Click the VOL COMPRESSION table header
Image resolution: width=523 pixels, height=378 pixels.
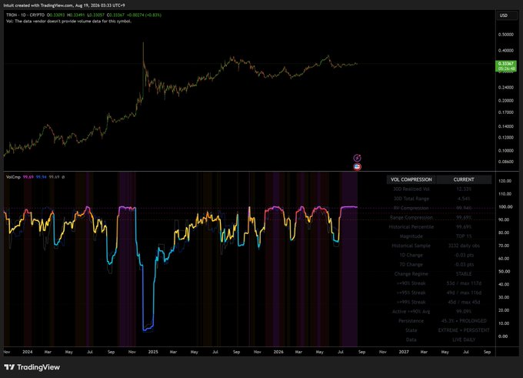411,179
